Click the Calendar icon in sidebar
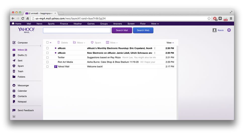 coord(14,91)
